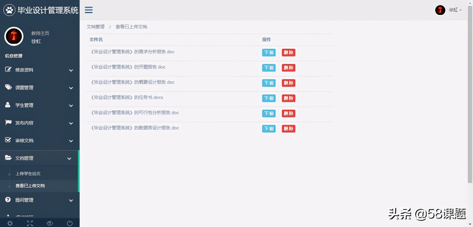Toggle fullscreen using the expand icon
The width and height of the screenshot is (473, 227).
pyautogui.click(x=30, y=223)
